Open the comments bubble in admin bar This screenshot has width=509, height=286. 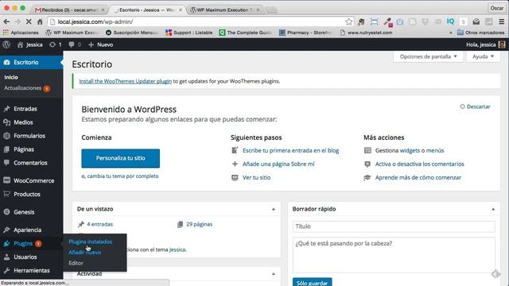pos(75,44)
